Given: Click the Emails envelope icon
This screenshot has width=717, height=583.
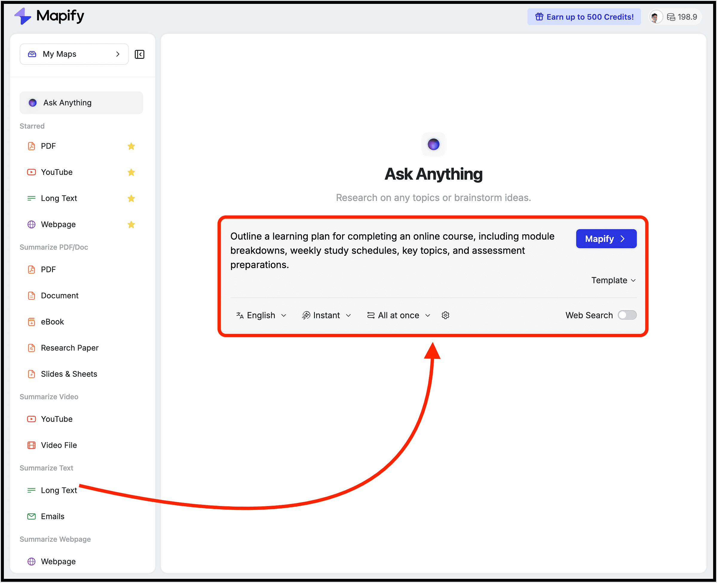Looking at the screenshot, I should [x=31, y=516].
